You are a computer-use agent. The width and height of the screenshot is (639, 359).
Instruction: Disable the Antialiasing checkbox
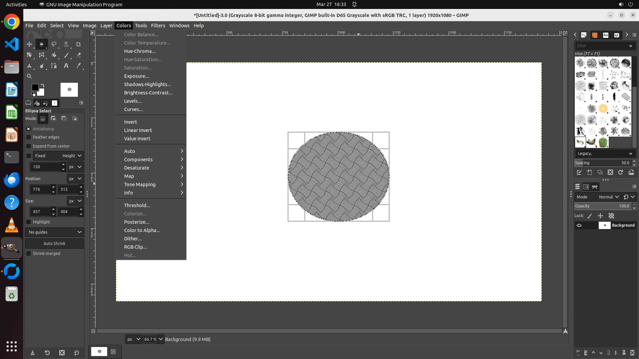[x=29, y=129]
